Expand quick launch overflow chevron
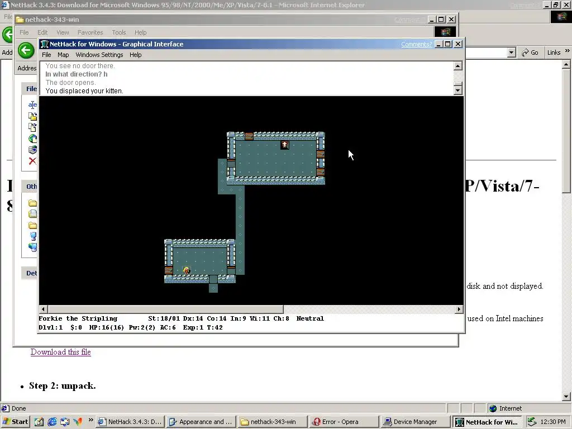Image resolution: width=572 pixels, height=429 pixels. pyautogui.click(x=90, y=420)
